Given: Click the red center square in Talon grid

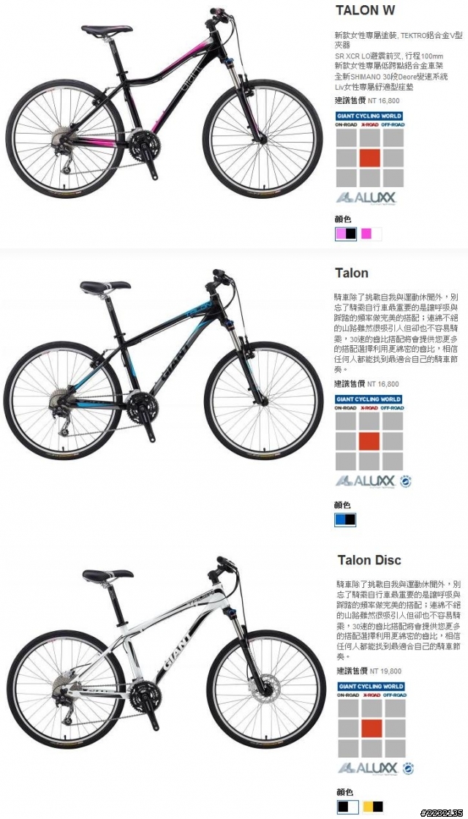Looking at the screenshot, I should pos(369,441).
